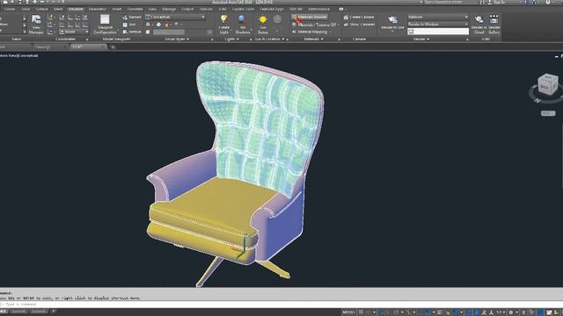
Task: Expand the Render panel
Action: (421, 39)
